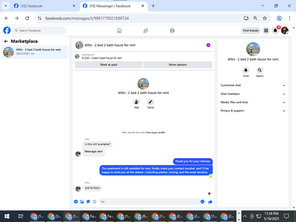Go back in browser history
This screenshot has height=222, width=296.
[x=7, y=18]
